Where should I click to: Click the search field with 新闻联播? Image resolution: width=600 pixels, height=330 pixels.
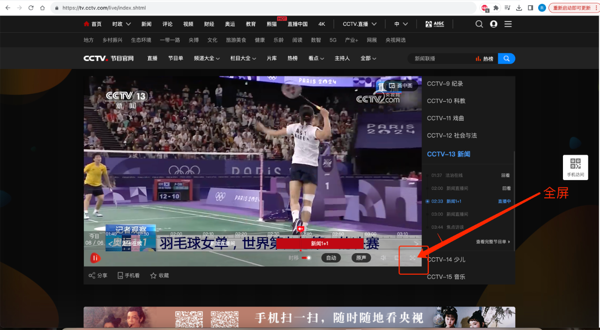(441, 59)
